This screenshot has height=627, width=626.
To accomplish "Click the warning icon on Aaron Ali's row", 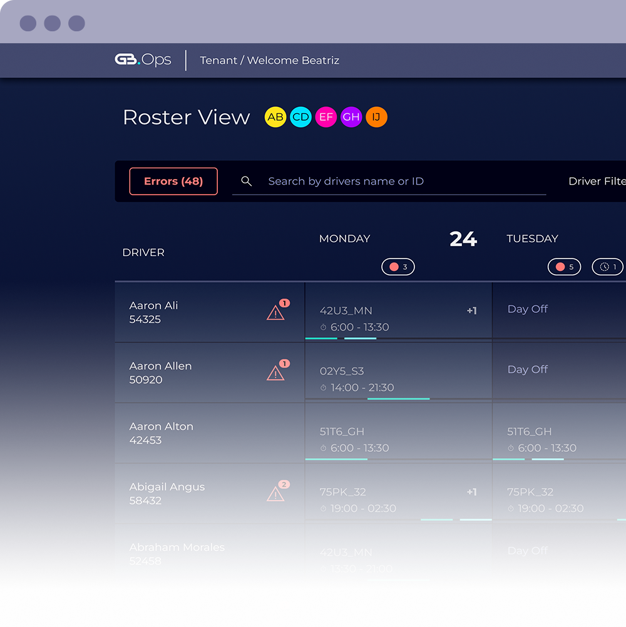I will pyautogui.click(x=275, y=312).
